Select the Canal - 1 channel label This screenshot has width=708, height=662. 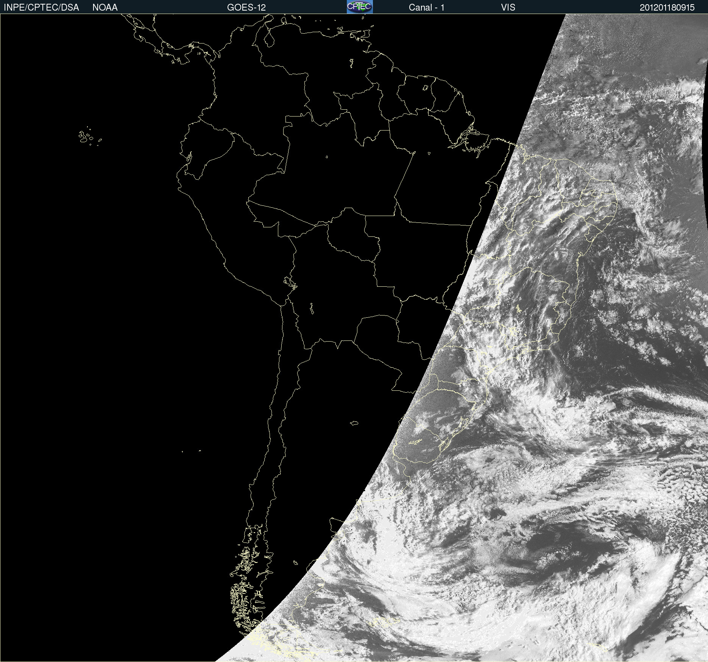[426, 8]
